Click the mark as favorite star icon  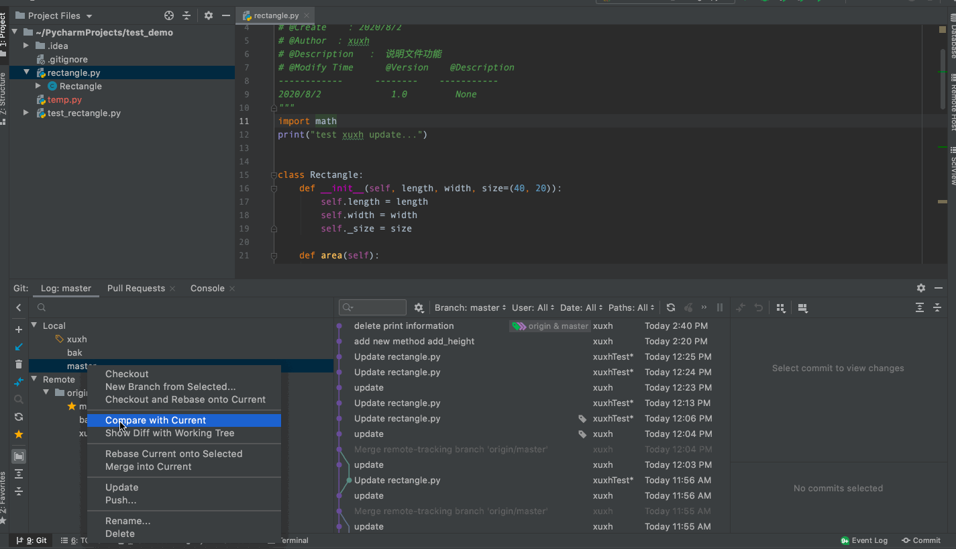point(19,434)
